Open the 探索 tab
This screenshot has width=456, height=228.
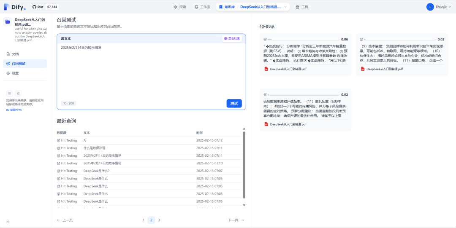tap(179, 7)
